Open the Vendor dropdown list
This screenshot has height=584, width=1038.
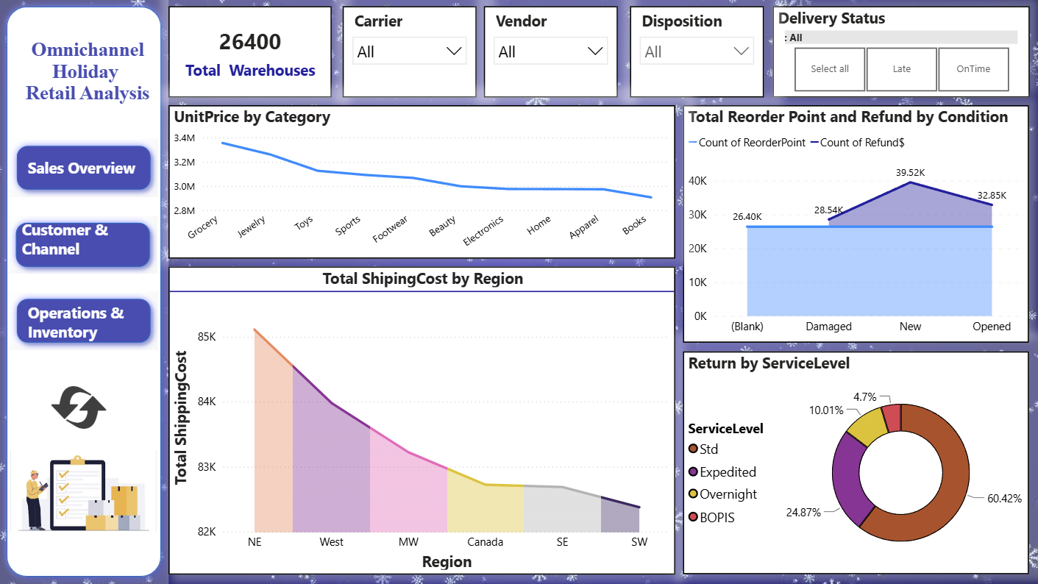click(x=551, y=51)
